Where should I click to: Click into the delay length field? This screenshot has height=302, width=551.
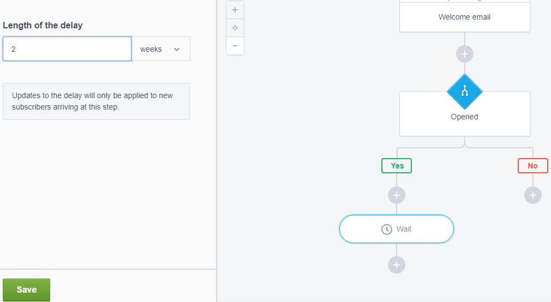point(67,49)
